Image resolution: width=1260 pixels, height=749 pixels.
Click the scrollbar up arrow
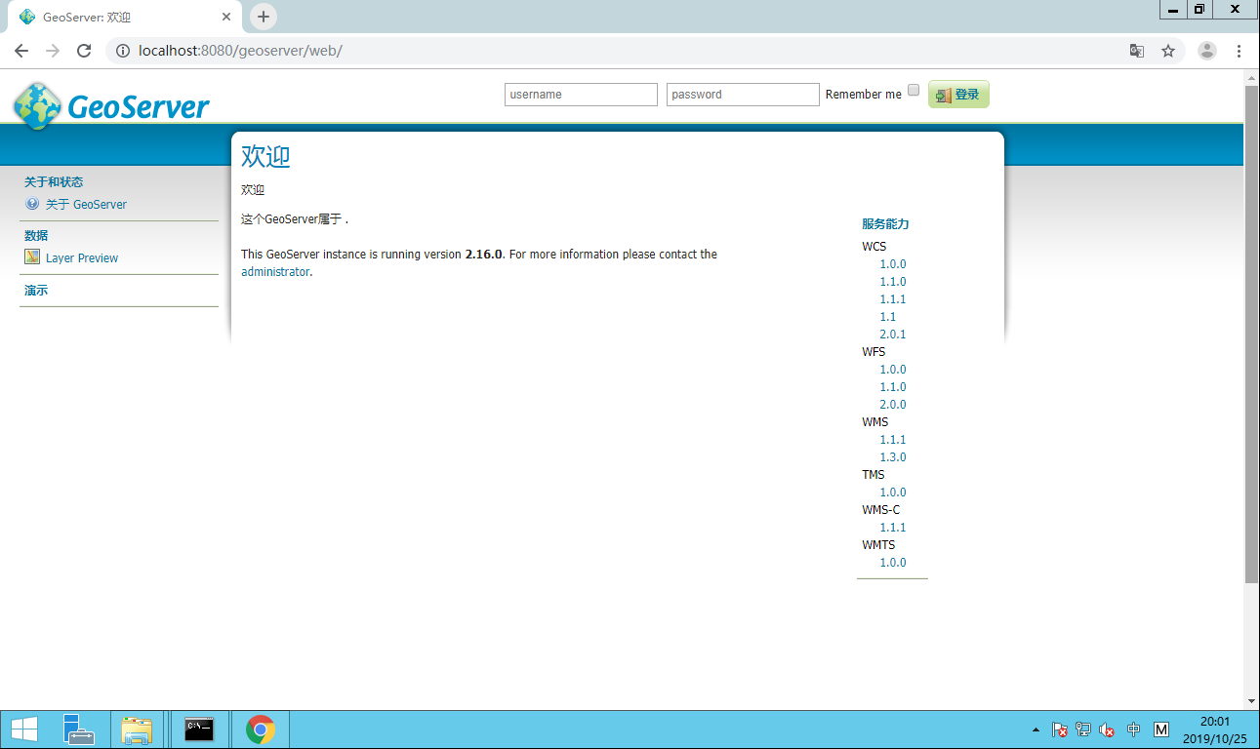(x=1251, y=77)
